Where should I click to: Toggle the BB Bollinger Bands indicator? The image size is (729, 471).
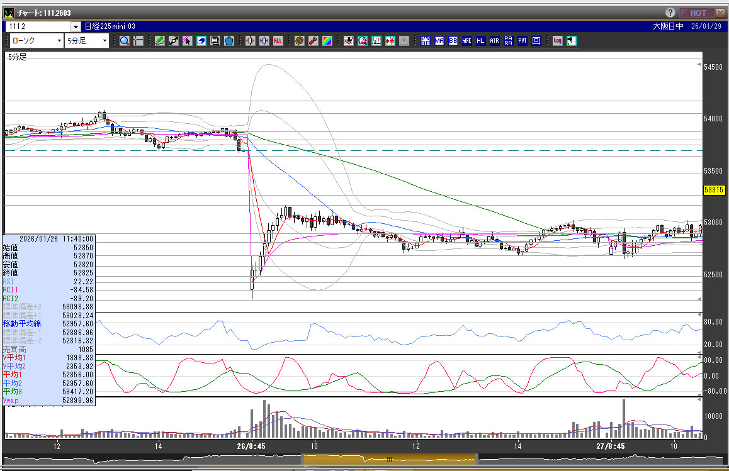453,41
